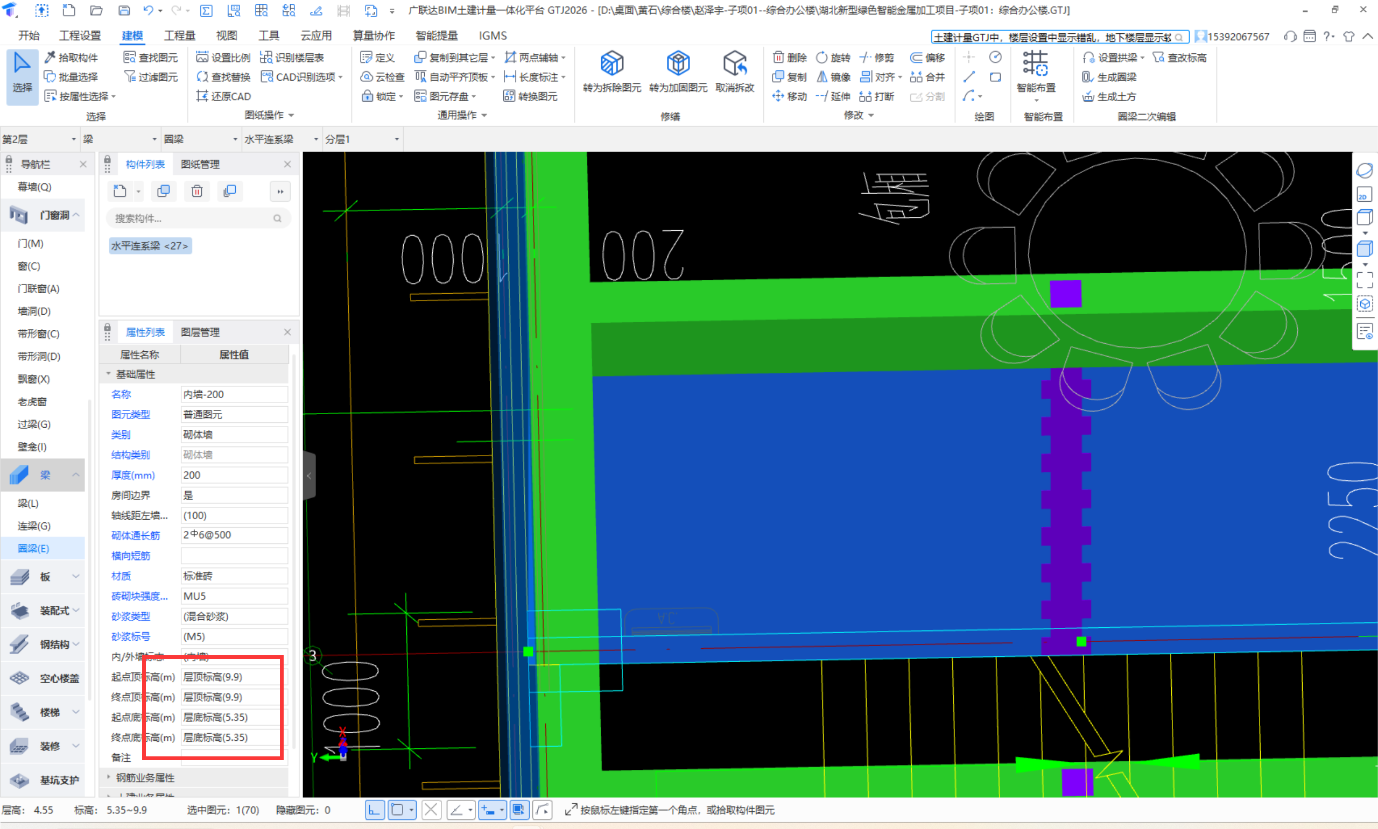Open 视图 ribbon tab
Screen dimensions: 1378x829
coord(226,36)
